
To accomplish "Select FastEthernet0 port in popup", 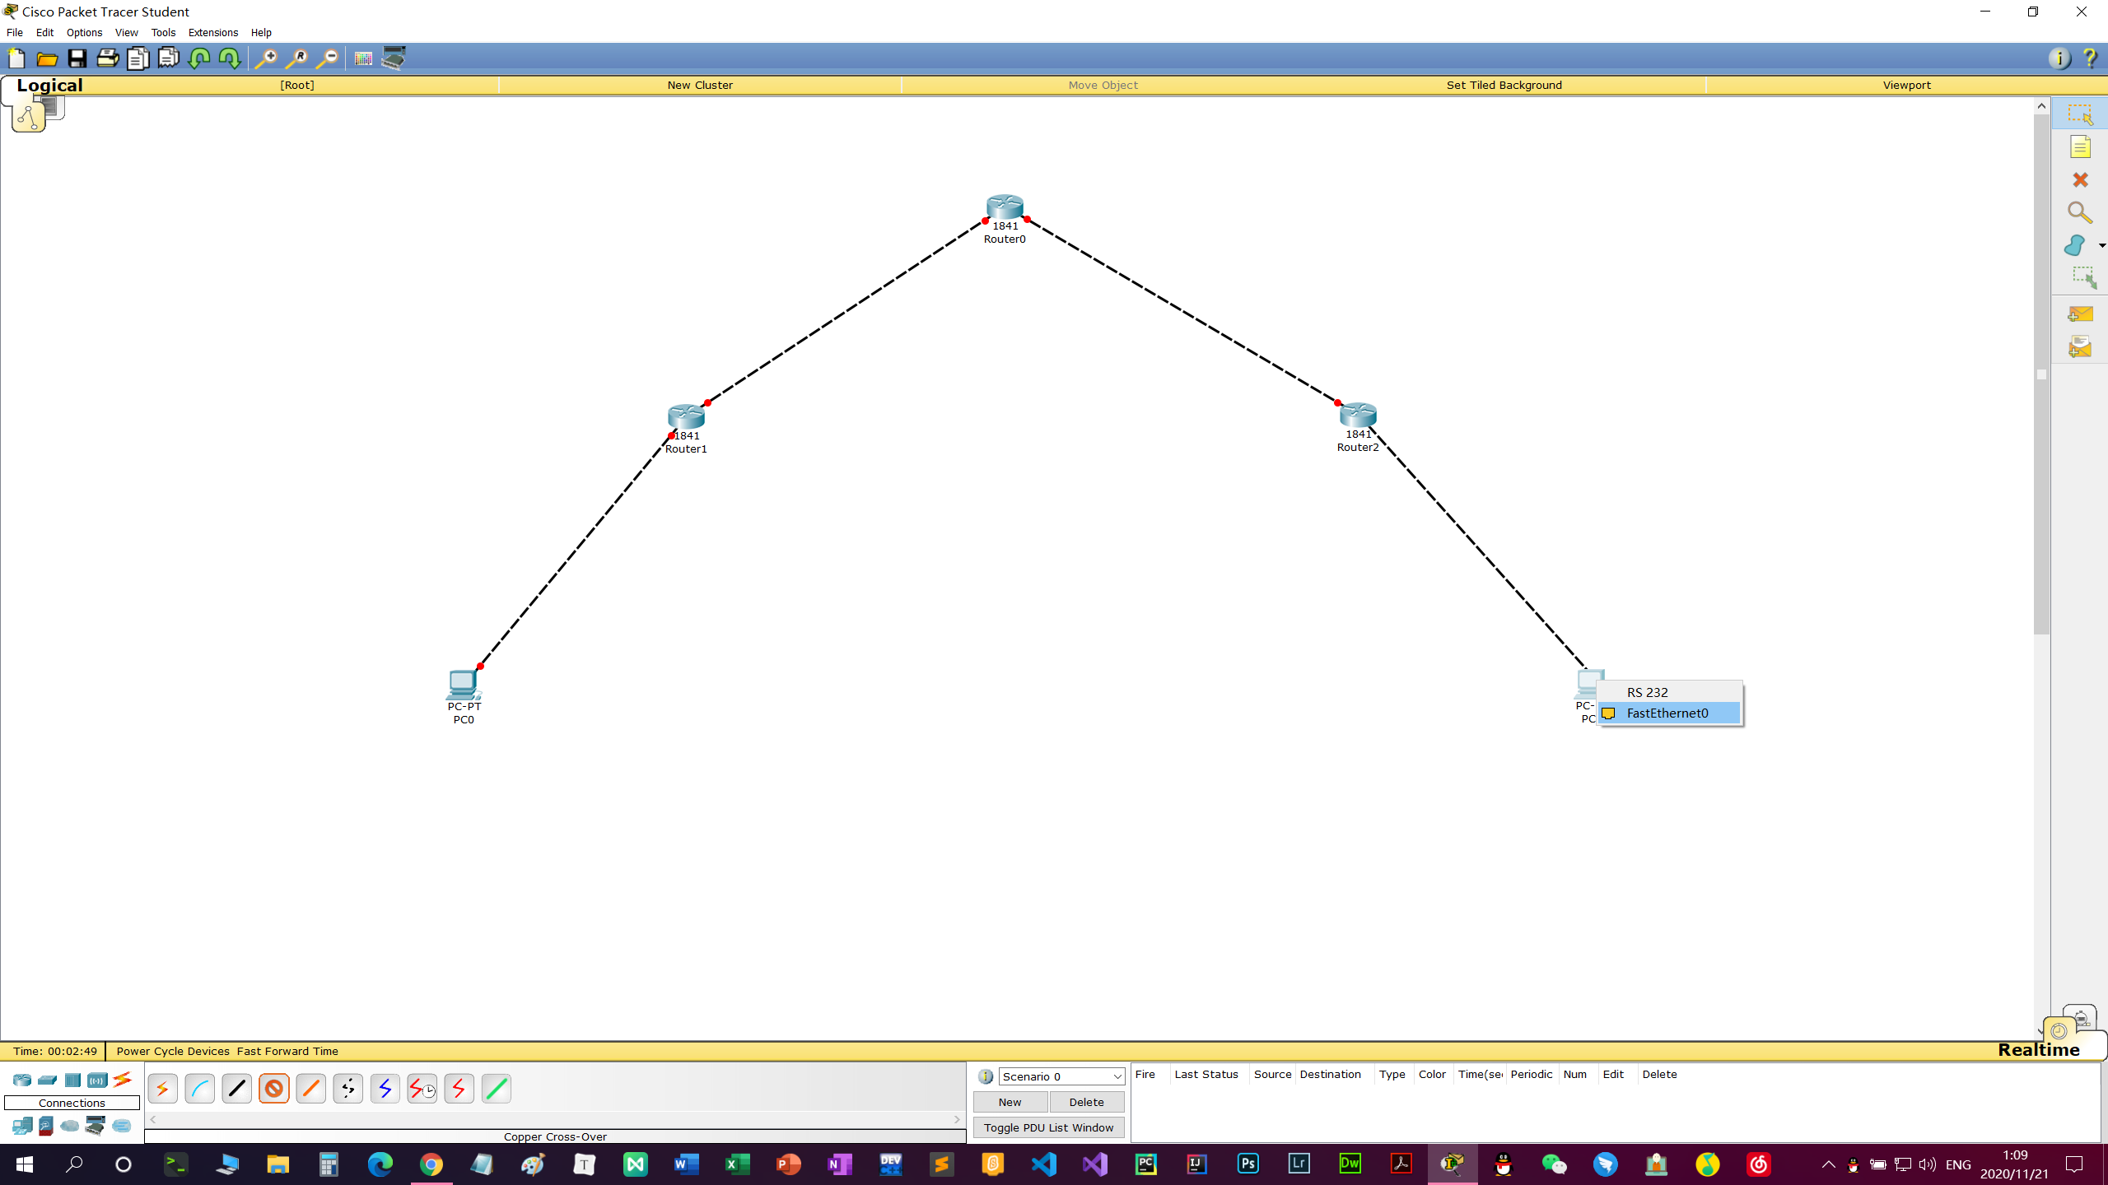I will [1669, 713].
